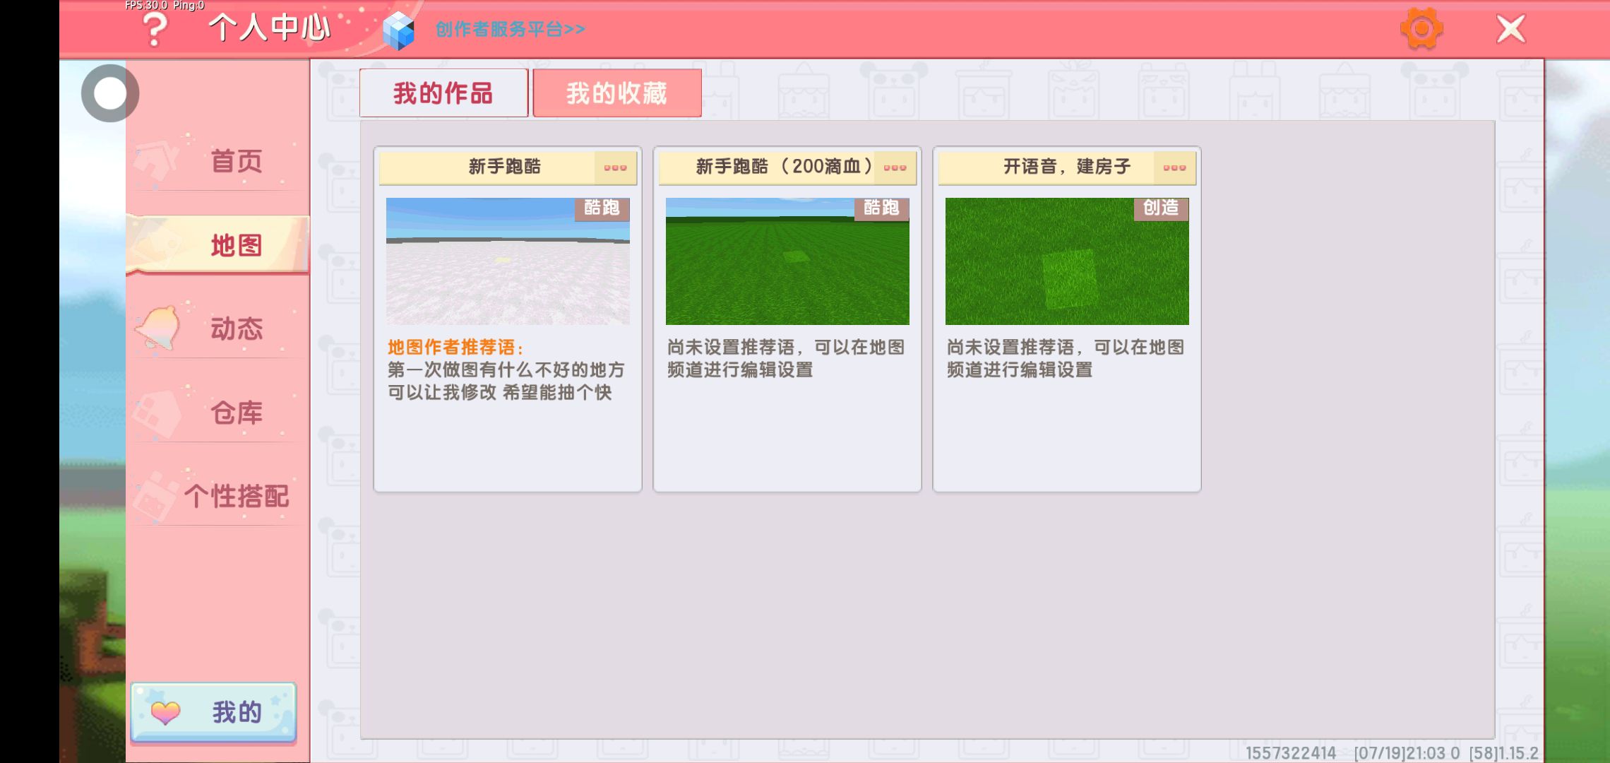Open the help question mark icon
This screenshot has height=763, width=1610.
(155, 29)
